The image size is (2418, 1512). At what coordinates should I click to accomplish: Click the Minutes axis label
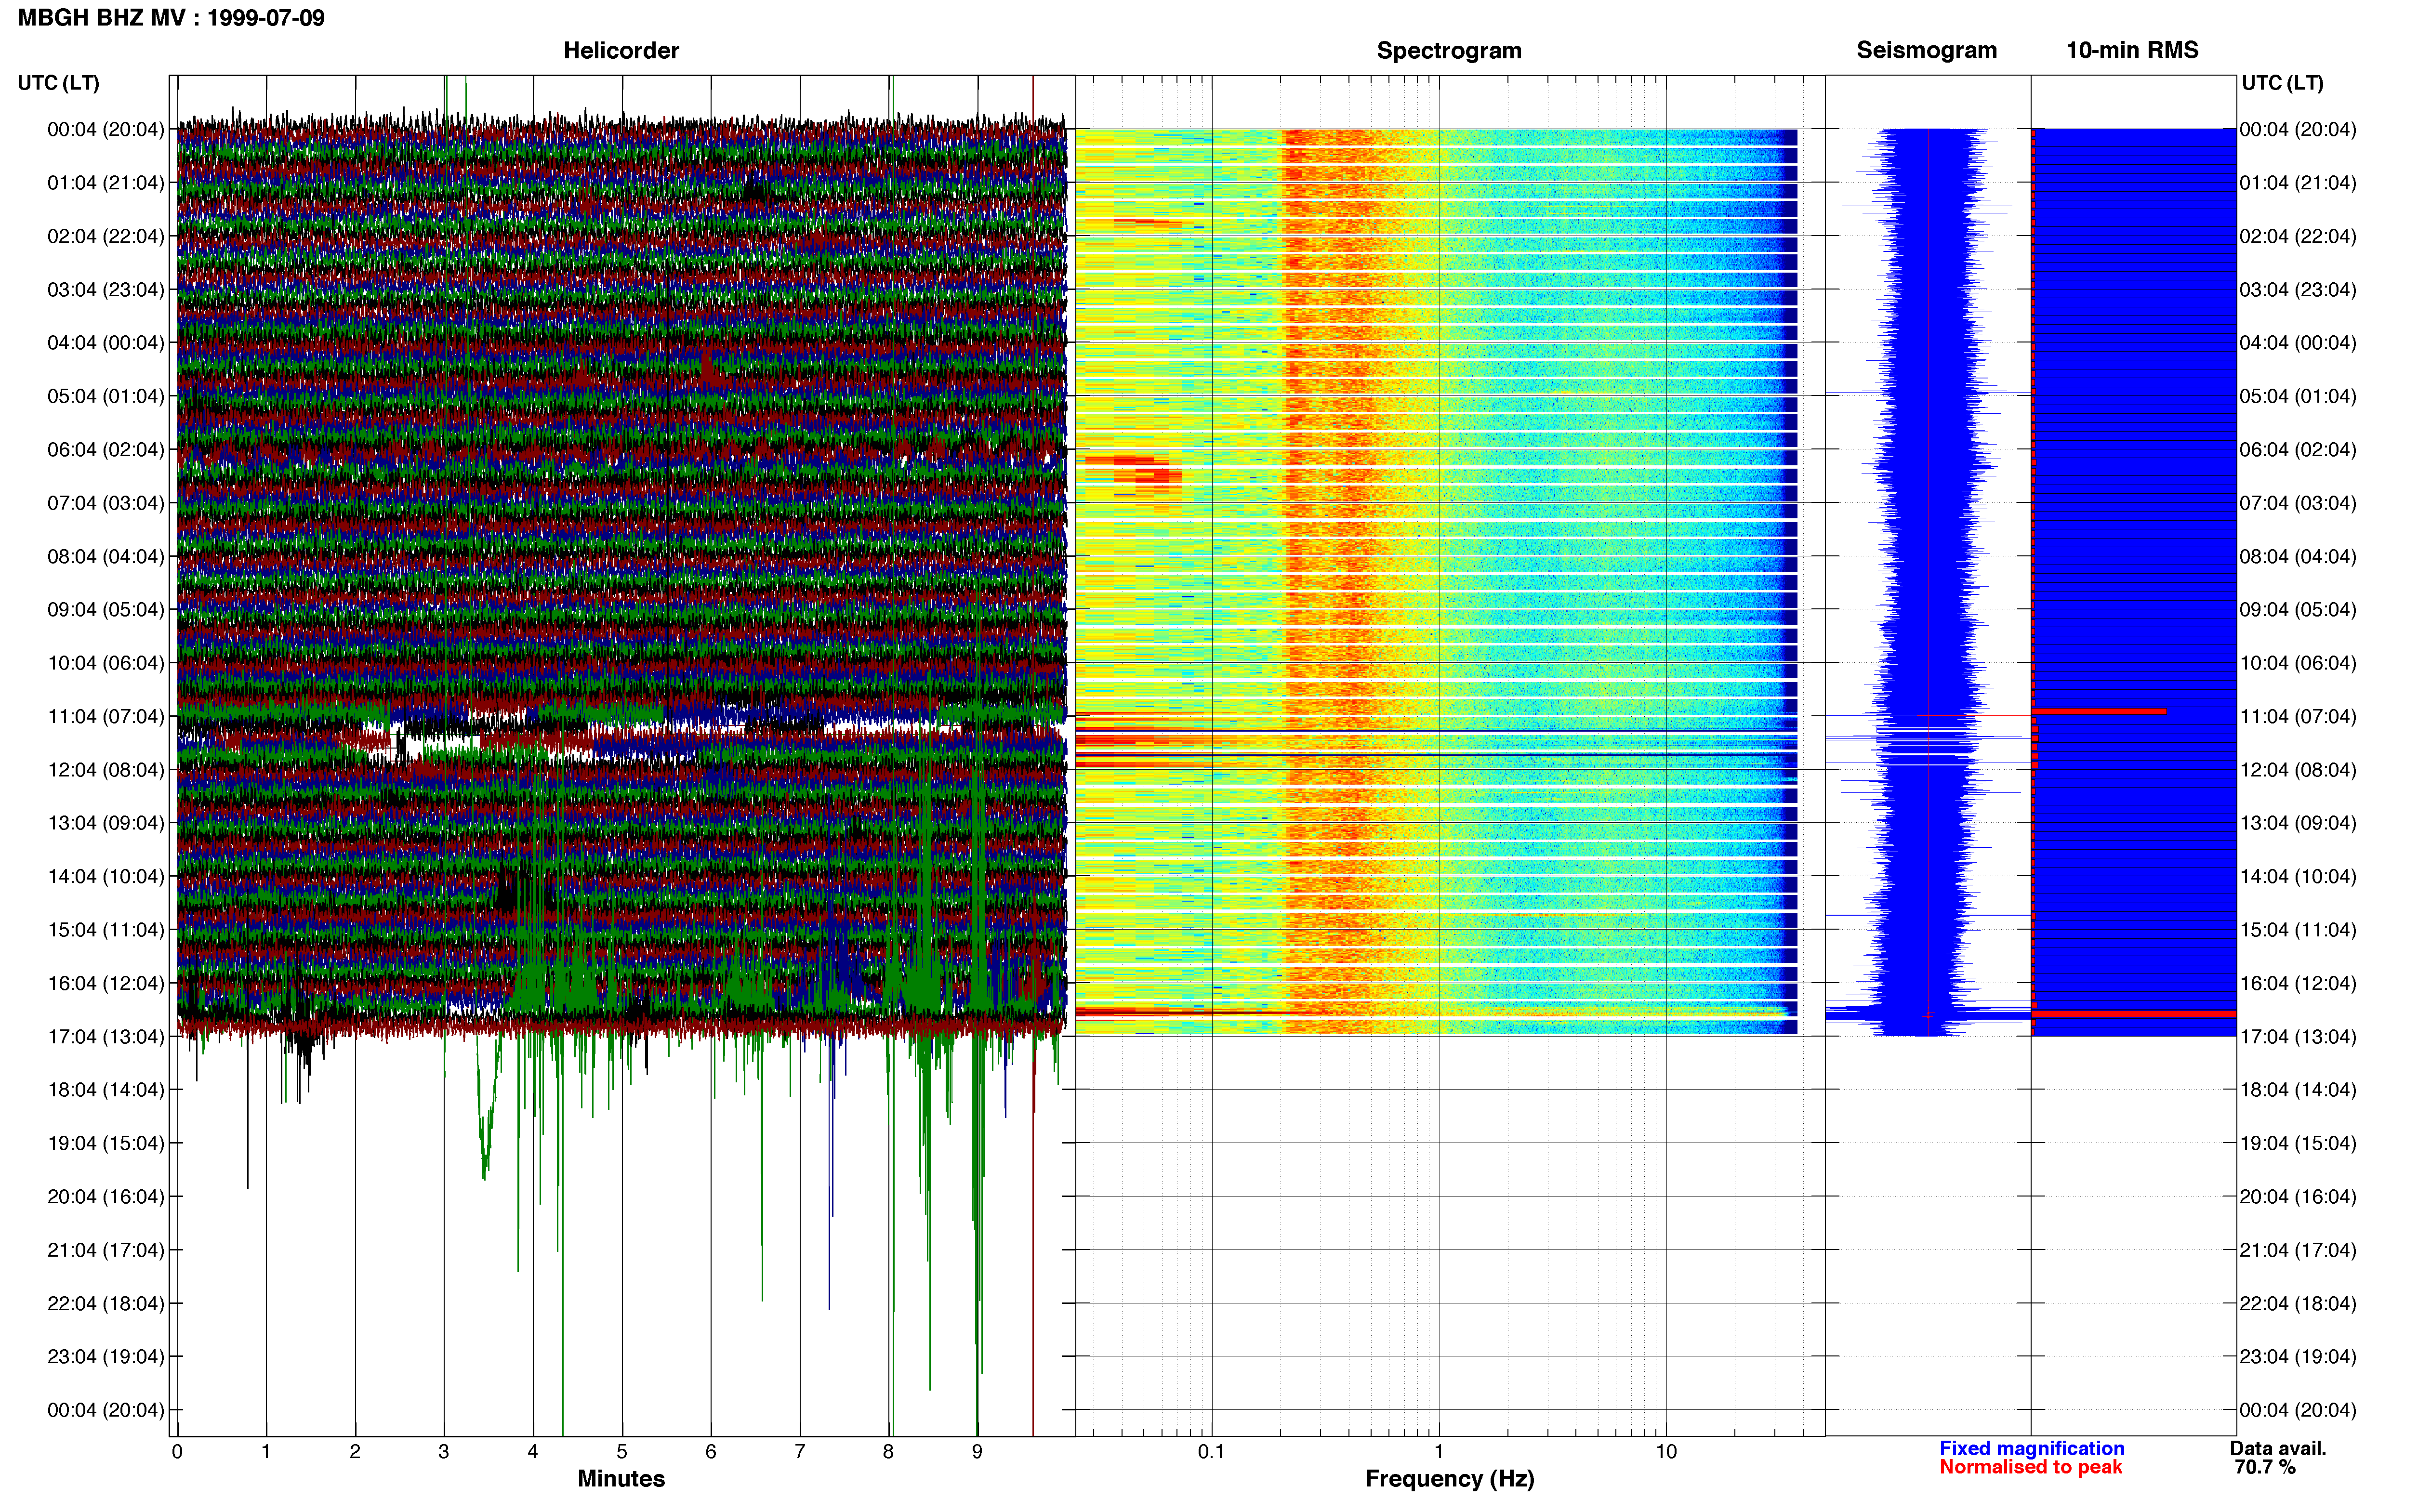[x=621, y=1478]
